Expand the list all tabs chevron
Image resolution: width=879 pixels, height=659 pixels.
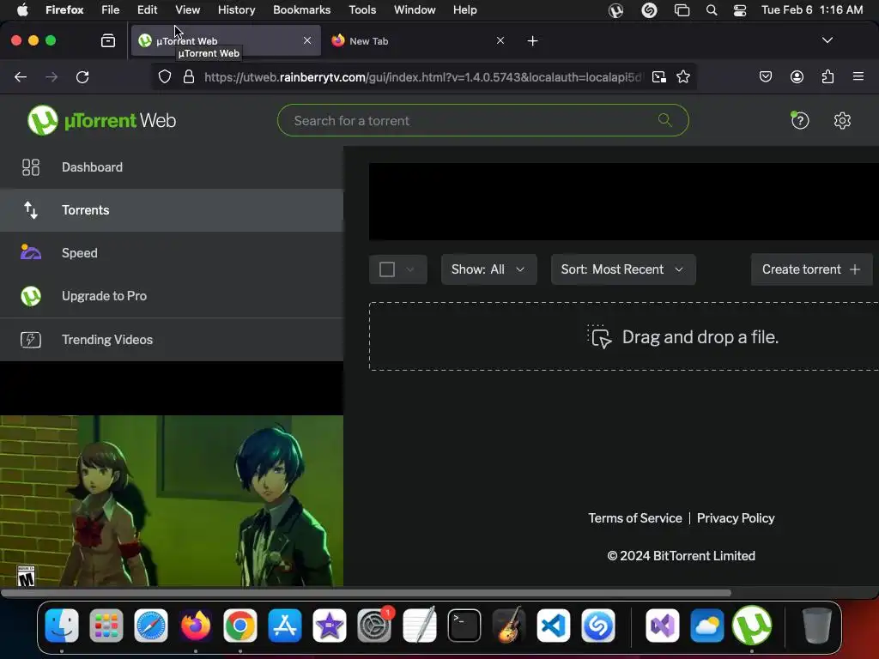coord(827,40)
